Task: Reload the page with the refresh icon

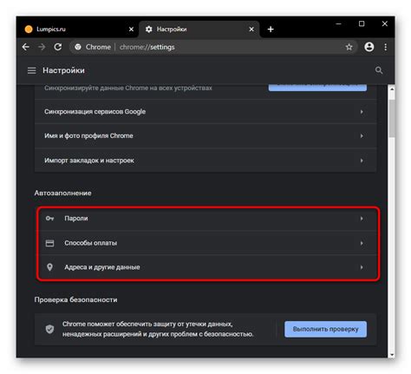Action: tap(58, 47)
